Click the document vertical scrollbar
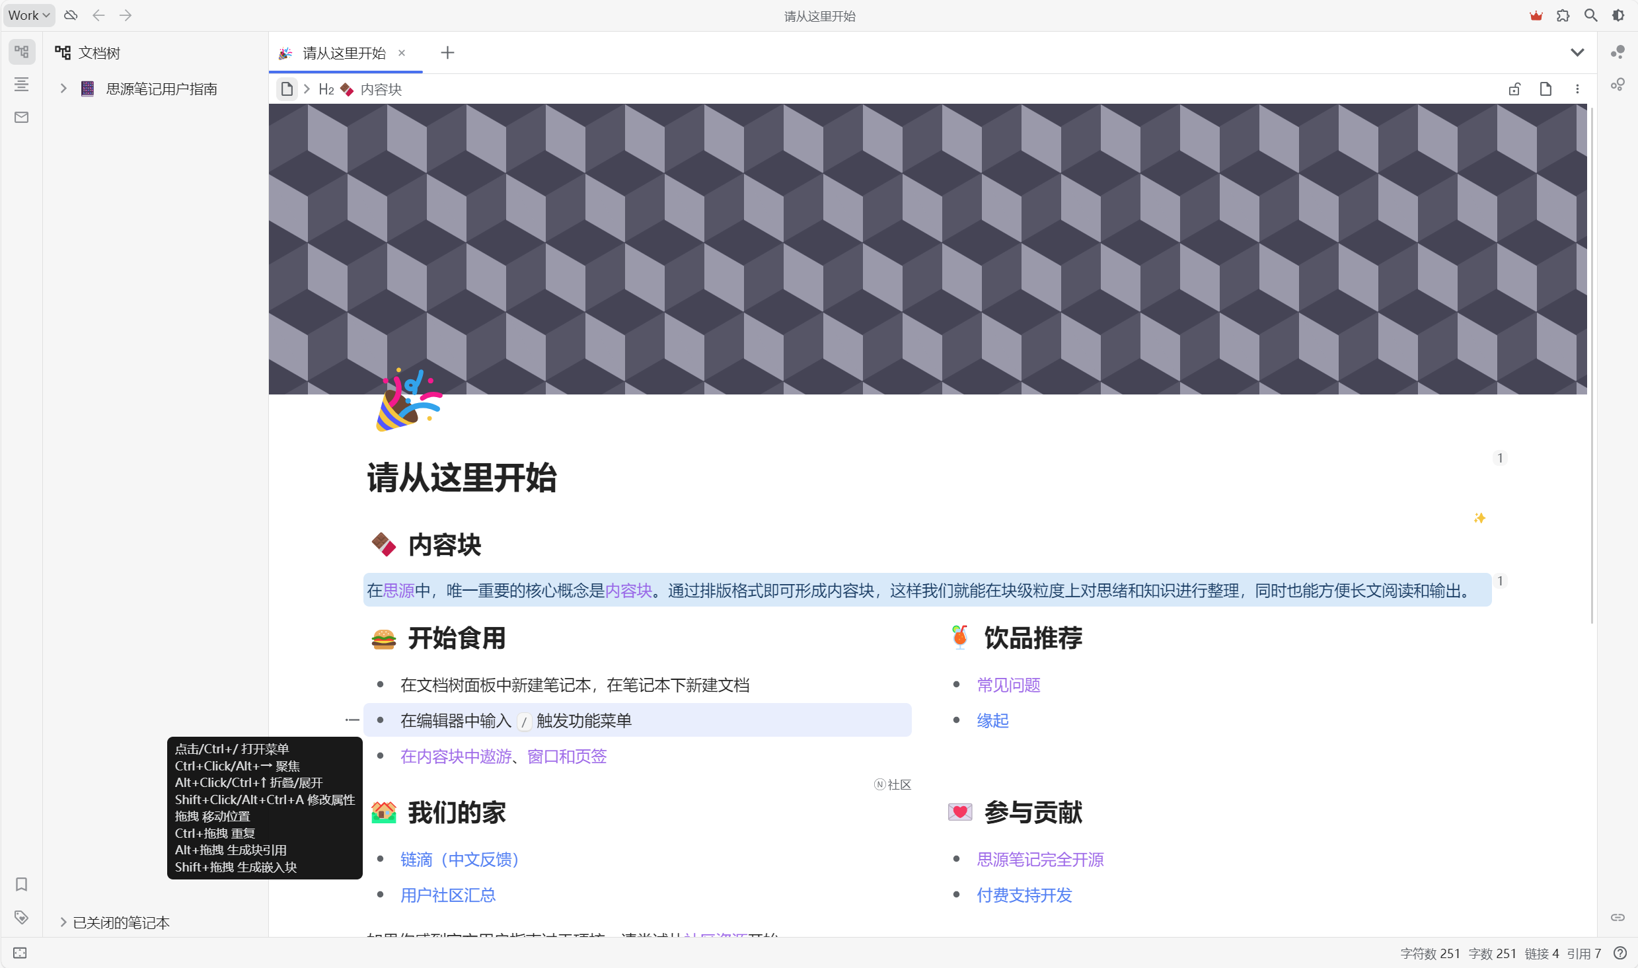This screenshot has width=1638, height=968. pos(1592,363)
